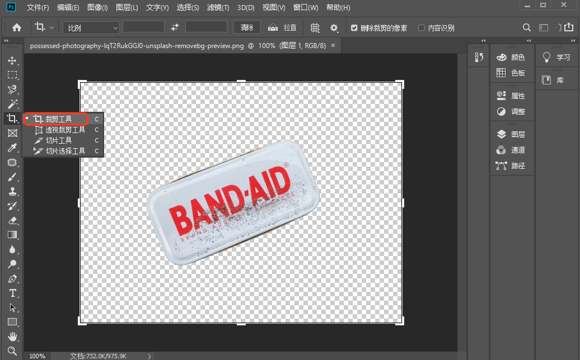Select the History Brush tool
580x360 pixels.
12,206
